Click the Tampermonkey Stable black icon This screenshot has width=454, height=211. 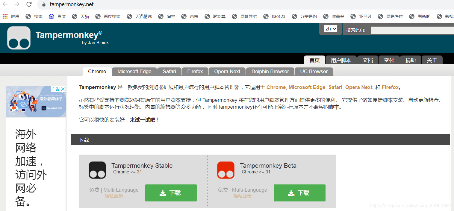click(x=97, y=170)
